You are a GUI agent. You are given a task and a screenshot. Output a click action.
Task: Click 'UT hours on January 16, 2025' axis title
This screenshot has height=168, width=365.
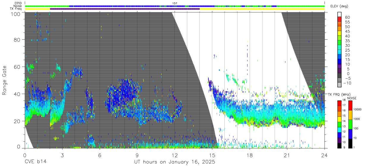[x=175, y=162]
